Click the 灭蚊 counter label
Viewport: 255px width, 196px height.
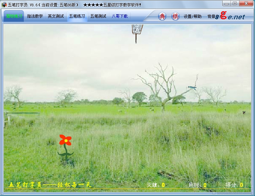153,185
